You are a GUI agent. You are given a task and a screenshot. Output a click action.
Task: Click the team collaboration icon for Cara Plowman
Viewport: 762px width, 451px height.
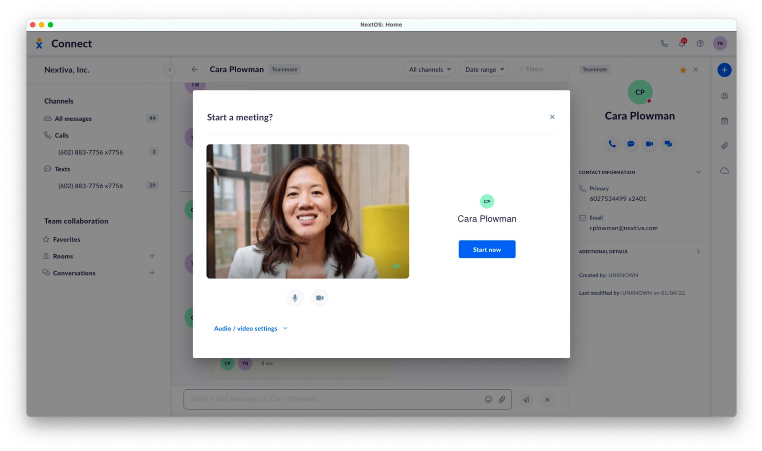668,143
